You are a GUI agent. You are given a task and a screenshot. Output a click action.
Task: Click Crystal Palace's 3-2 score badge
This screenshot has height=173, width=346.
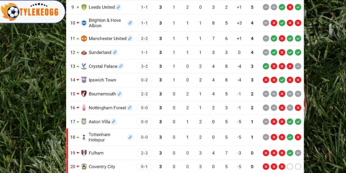[x=144, y=66]
